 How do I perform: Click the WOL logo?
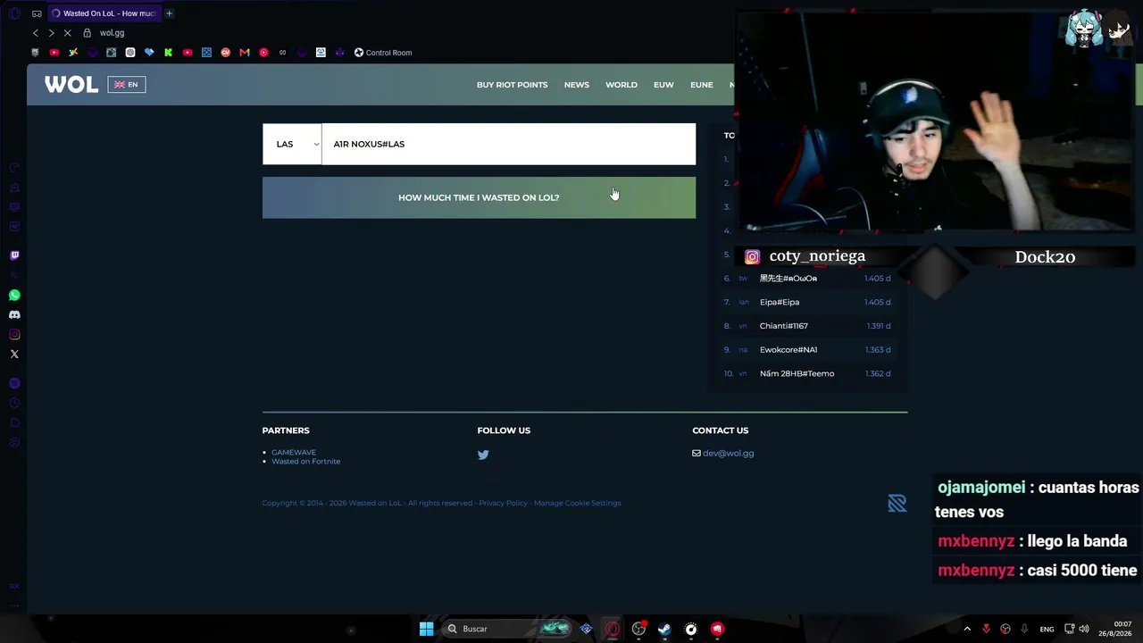[71, 85]
